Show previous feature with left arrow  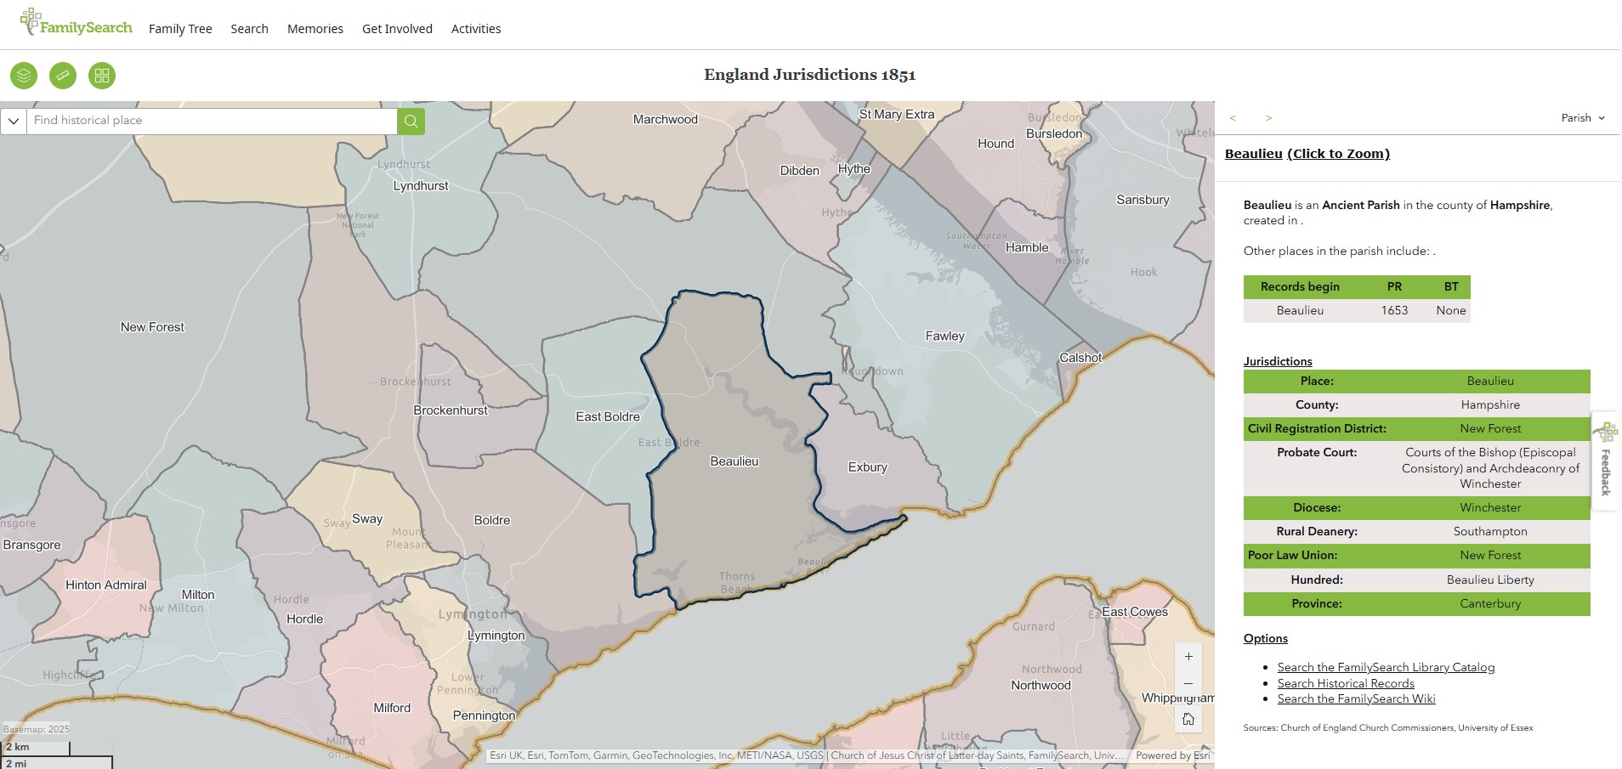[1233, 118]
